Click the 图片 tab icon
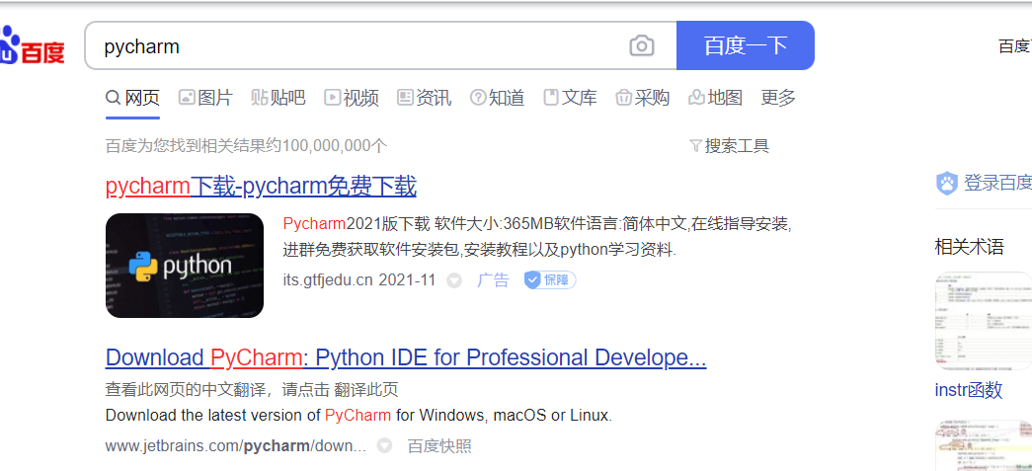The image size is (1032, 471). click(x=187, y=98)
